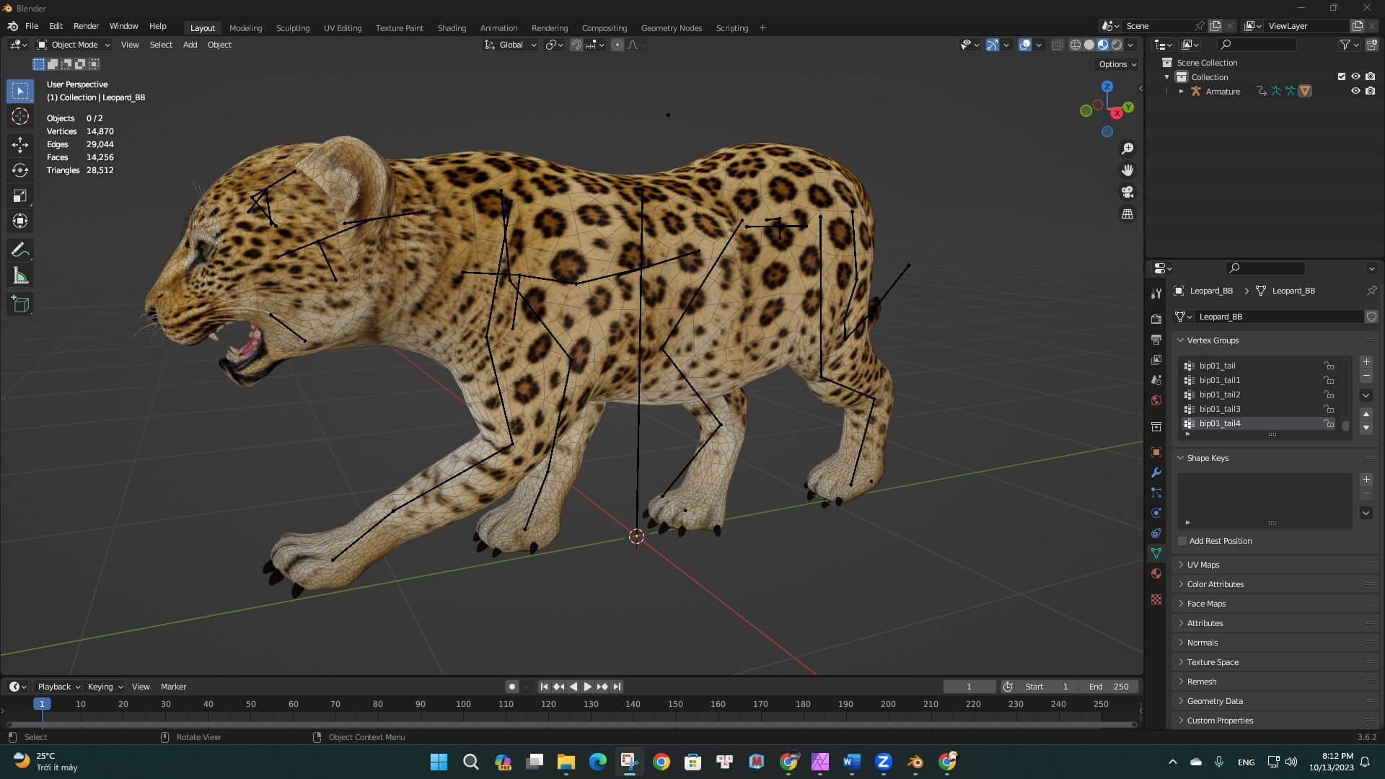Switch to rendered viewport shading
This screenshot has width=1385, height=779.
(1117, 45)
